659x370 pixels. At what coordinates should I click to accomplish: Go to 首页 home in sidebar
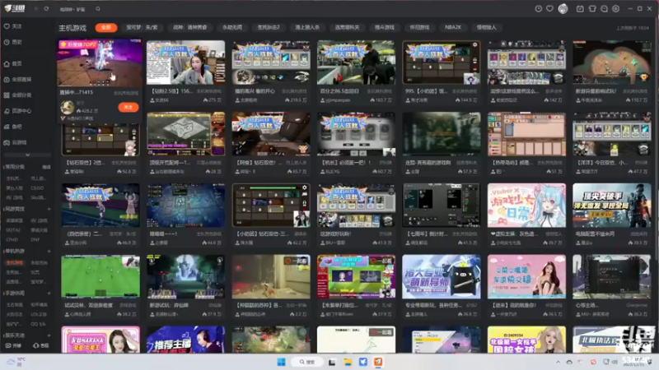(x=13, y=64)
